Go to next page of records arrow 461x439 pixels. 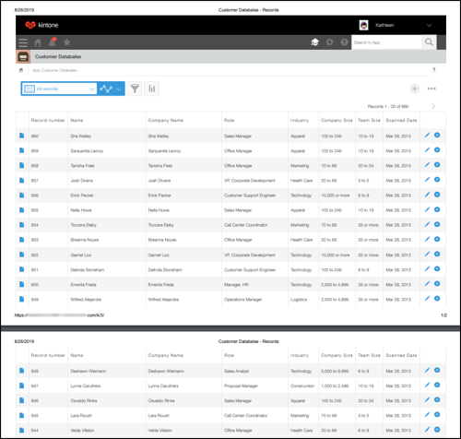[433, 106]
